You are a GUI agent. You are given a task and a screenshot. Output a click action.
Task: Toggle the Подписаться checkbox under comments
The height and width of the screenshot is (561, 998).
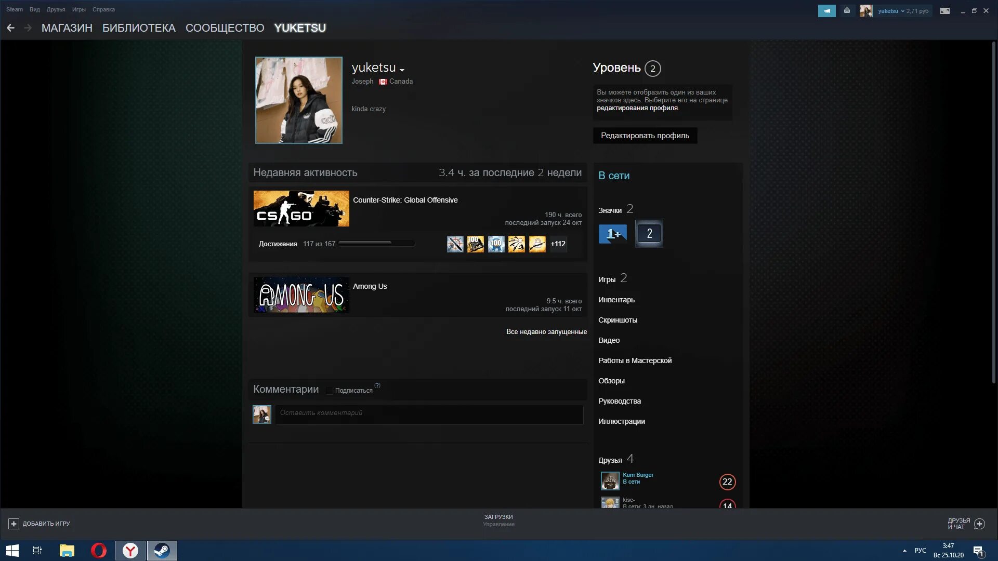(330, 391)
